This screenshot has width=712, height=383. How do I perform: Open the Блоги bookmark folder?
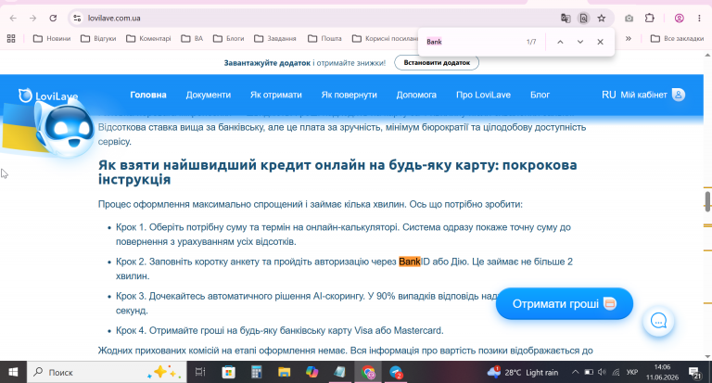[x=228, y=39]
